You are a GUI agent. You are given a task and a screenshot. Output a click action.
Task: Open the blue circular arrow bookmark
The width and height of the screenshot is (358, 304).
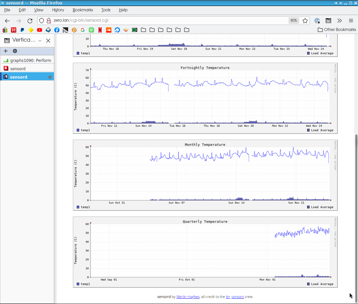click(117, 30)
